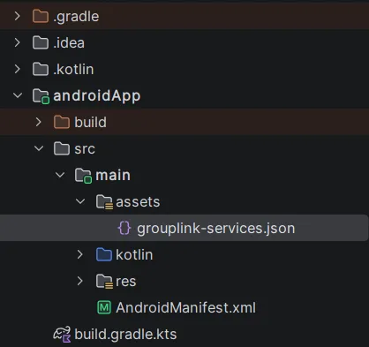Screen dimensions: 369x347
Task: Select the androidApp module name
Action: click(97, 96)
